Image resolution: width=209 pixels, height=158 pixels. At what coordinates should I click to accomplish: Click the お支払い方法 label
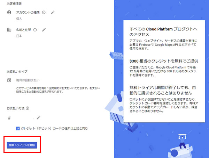(x=16, y=108)
